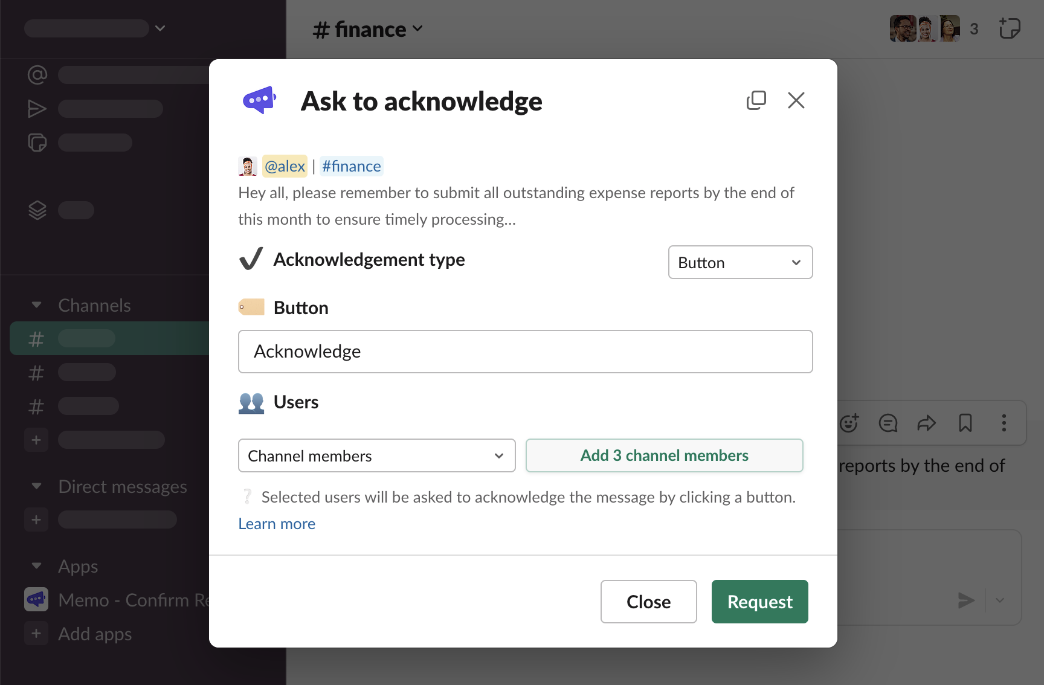The image size is (1044, 685).
Task: Open the more actions vertical dots
Action: [x=1004, y=423]
